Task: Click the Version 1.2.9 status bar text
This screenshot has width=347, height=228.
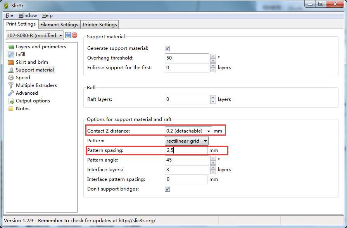Action: [79, 221]
